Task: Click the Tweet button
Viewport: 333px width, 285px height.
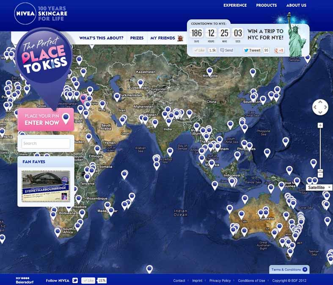Action: point(252,50)
